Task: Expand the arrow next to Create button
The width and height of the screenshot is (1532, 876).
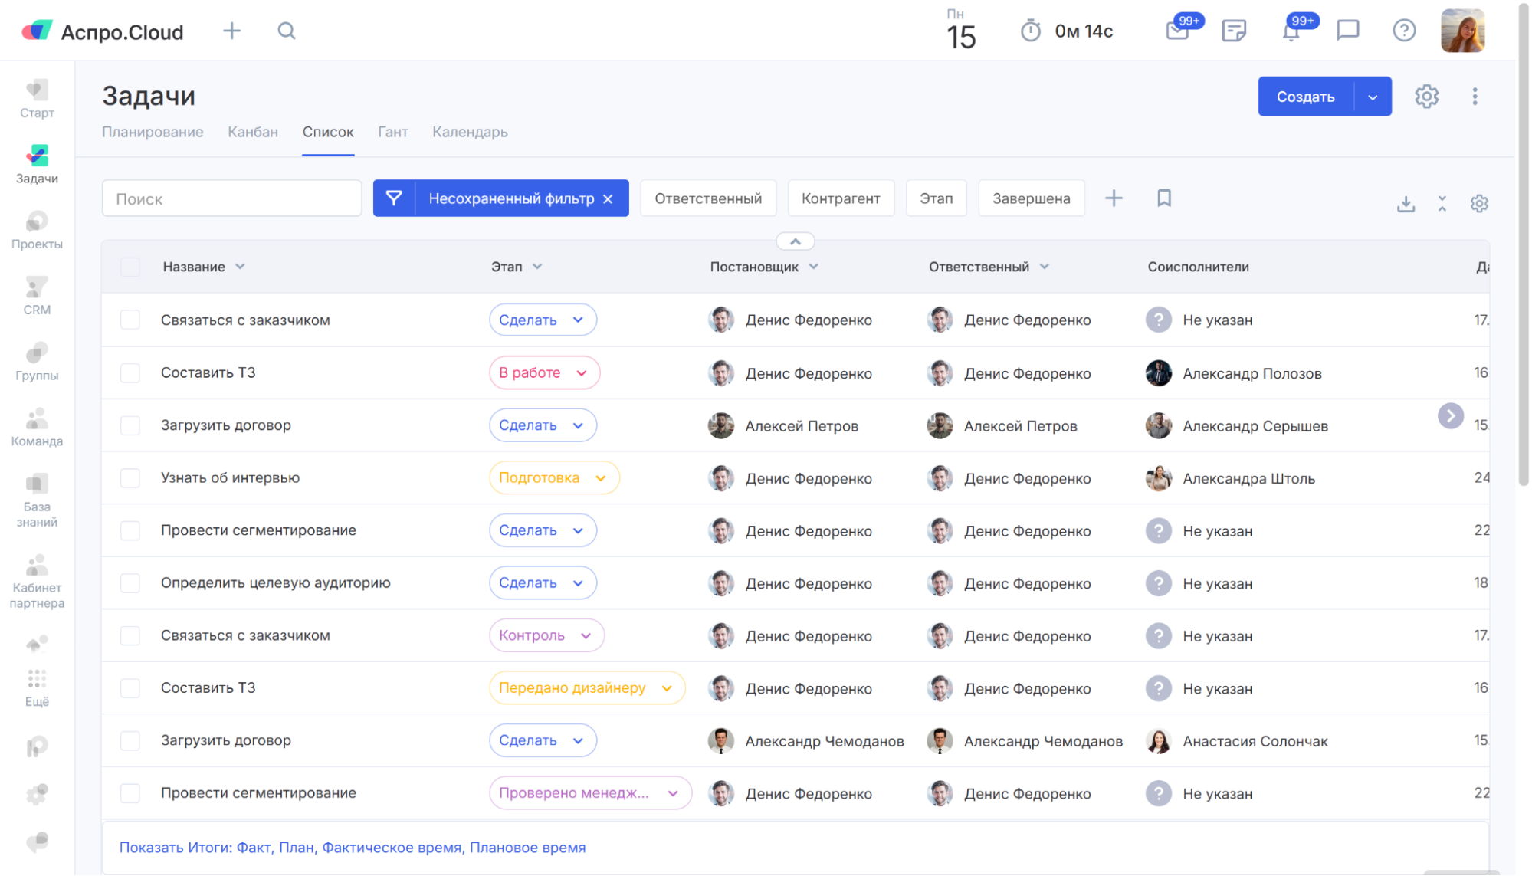Action: (x=1373, y=97)
